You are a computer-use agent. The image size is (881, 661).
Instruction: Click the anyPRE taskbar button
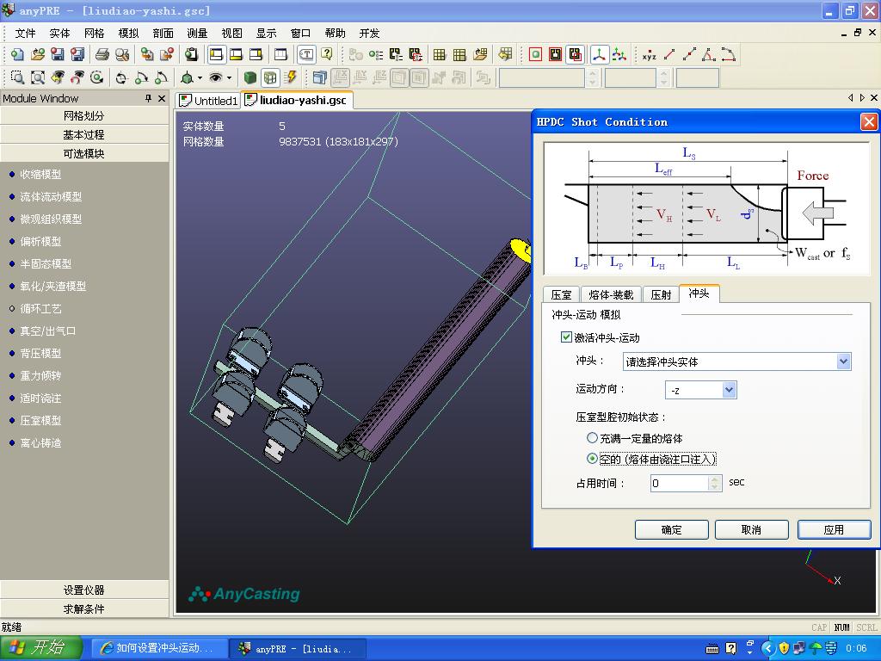[298, 648]
